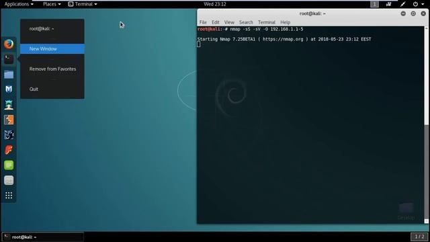The image size is (430, 242).
Task: Open the terminal Search menu
Action: (246, 22)
